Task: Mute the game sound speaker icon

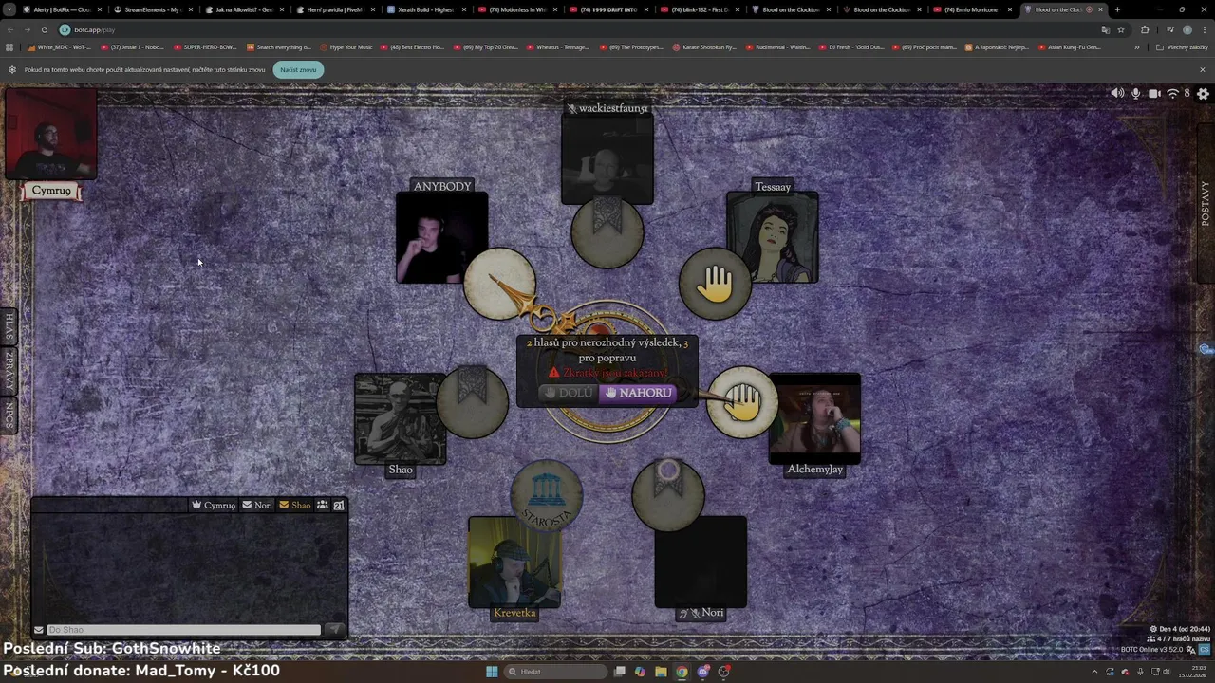Action: click(x=1117, y=93)
